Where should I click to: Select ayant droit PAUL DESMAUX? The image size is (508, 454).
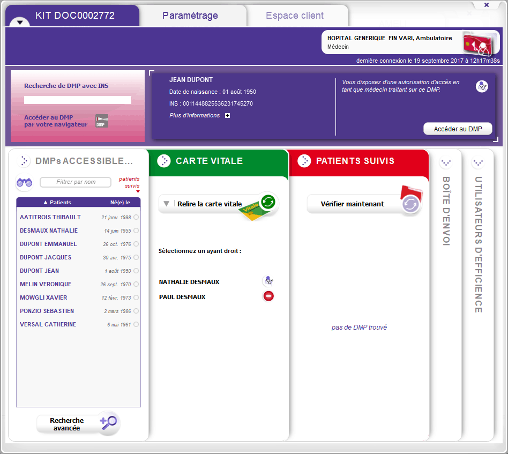[182, 297]
